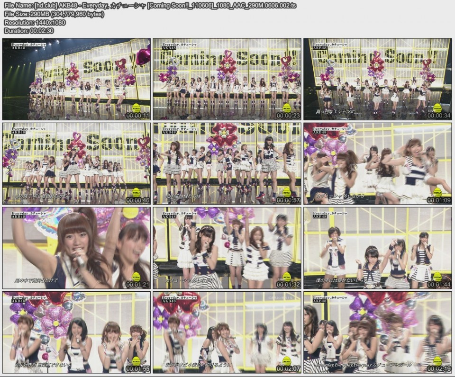Open the thumbnail timestamped 00:00:11
Image resolution: width=455 pixels, height=377 pixels.
[x=76, y=79]
